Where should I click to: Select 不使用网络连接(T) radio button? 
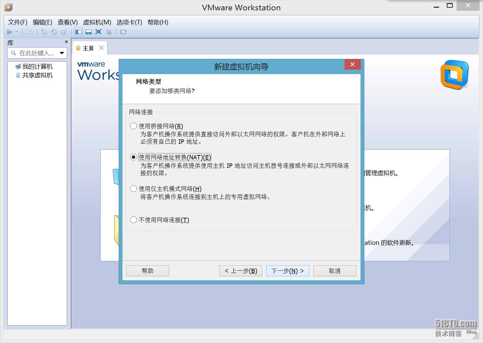pos(133,220)
